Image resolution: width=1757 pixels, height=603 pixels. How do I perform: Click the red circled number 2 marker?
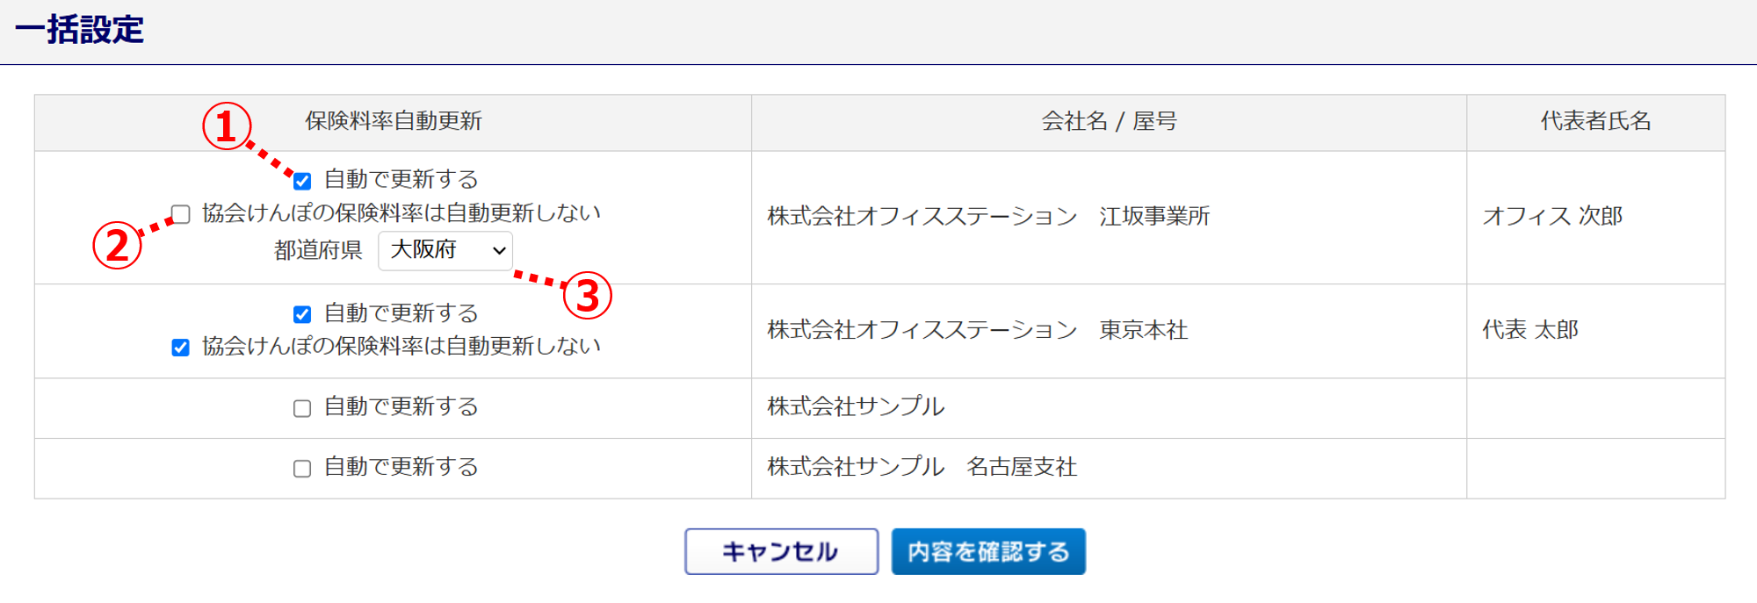coord(117,245)
